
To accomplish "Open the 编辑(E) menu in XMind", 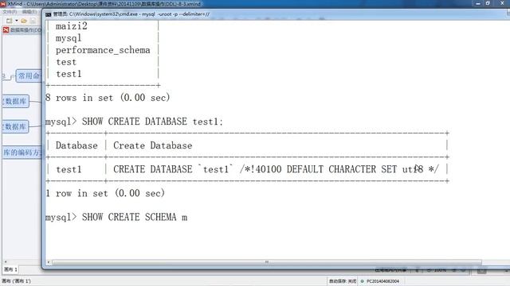I will (x=29, y=12).
